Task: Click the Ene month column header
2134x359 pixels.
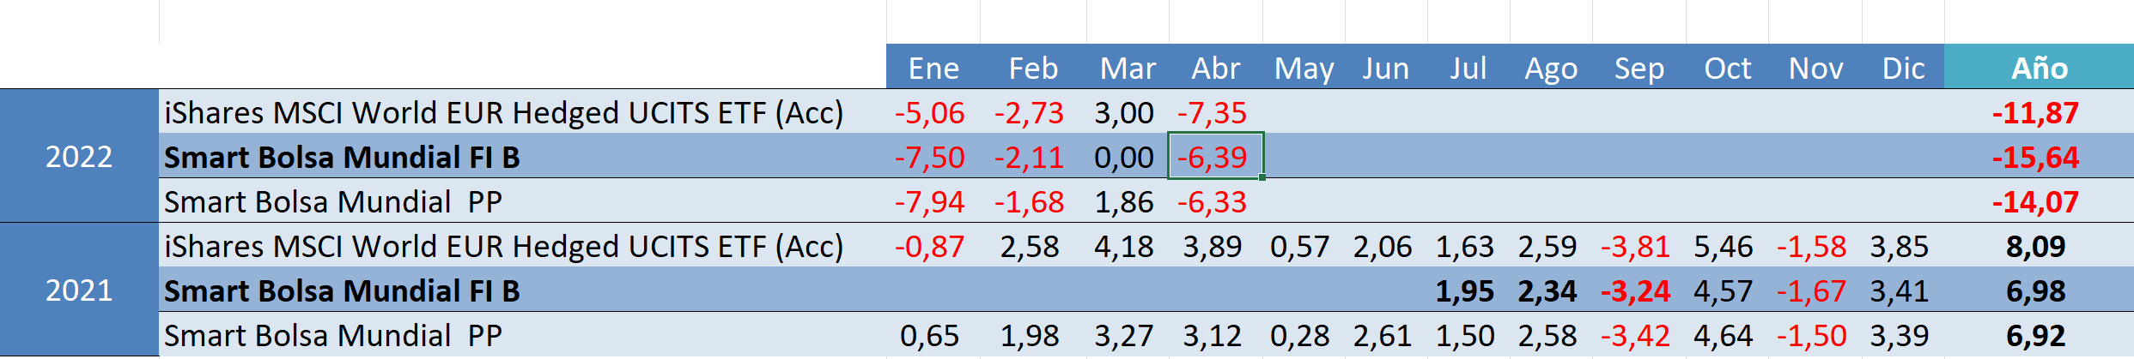Action: point(933,68)
